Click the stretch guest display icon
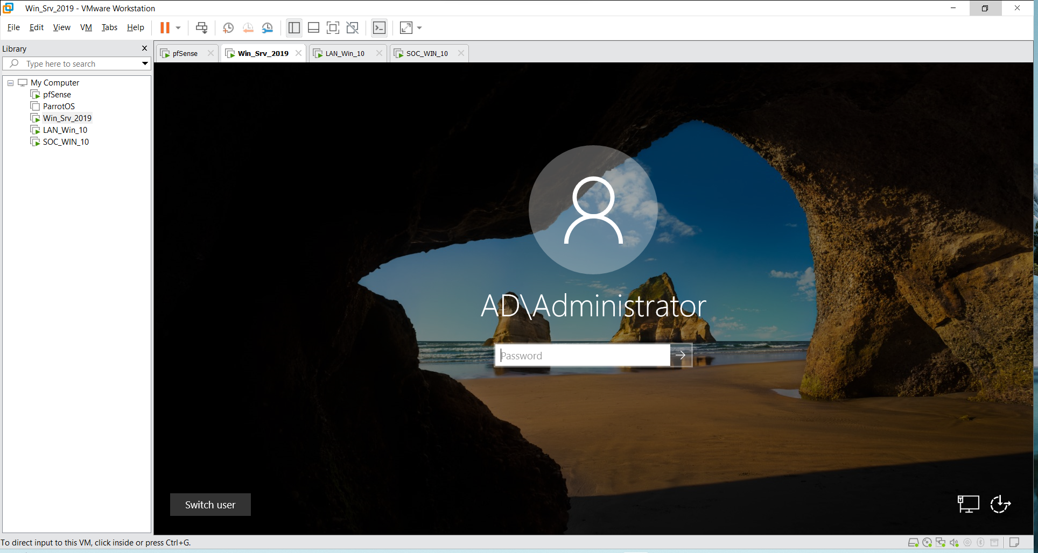Image resolution: width=1038 pixels, height=553 pixels. [x=406, y=27]
